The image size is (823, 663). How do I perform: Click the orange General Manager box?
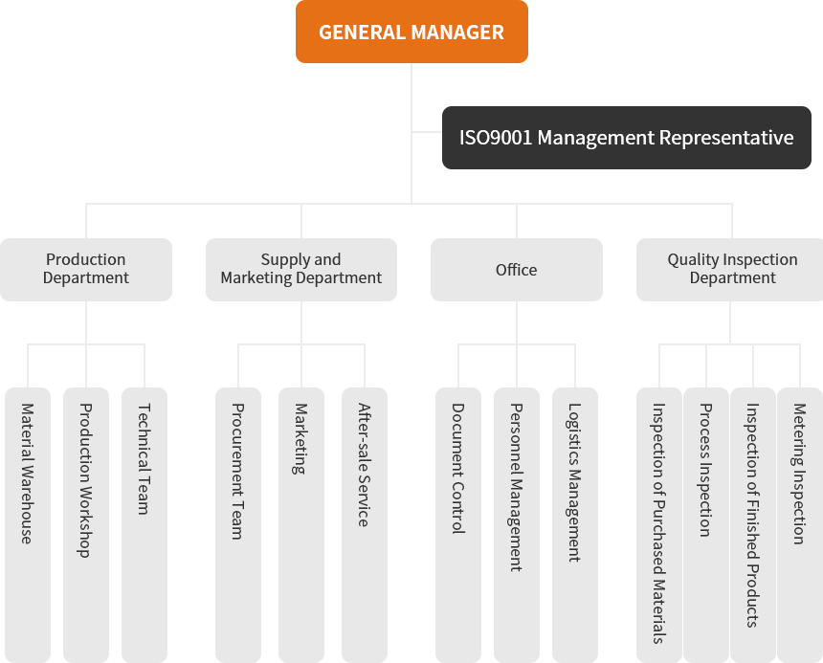[x=411, y=32]
